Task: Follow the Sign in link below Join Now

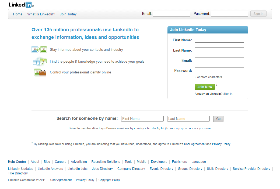Action: coord(228,94)
